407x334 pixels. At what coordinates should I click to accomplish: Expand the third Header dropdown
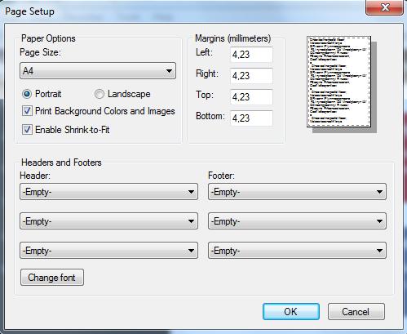coord(108,251)
